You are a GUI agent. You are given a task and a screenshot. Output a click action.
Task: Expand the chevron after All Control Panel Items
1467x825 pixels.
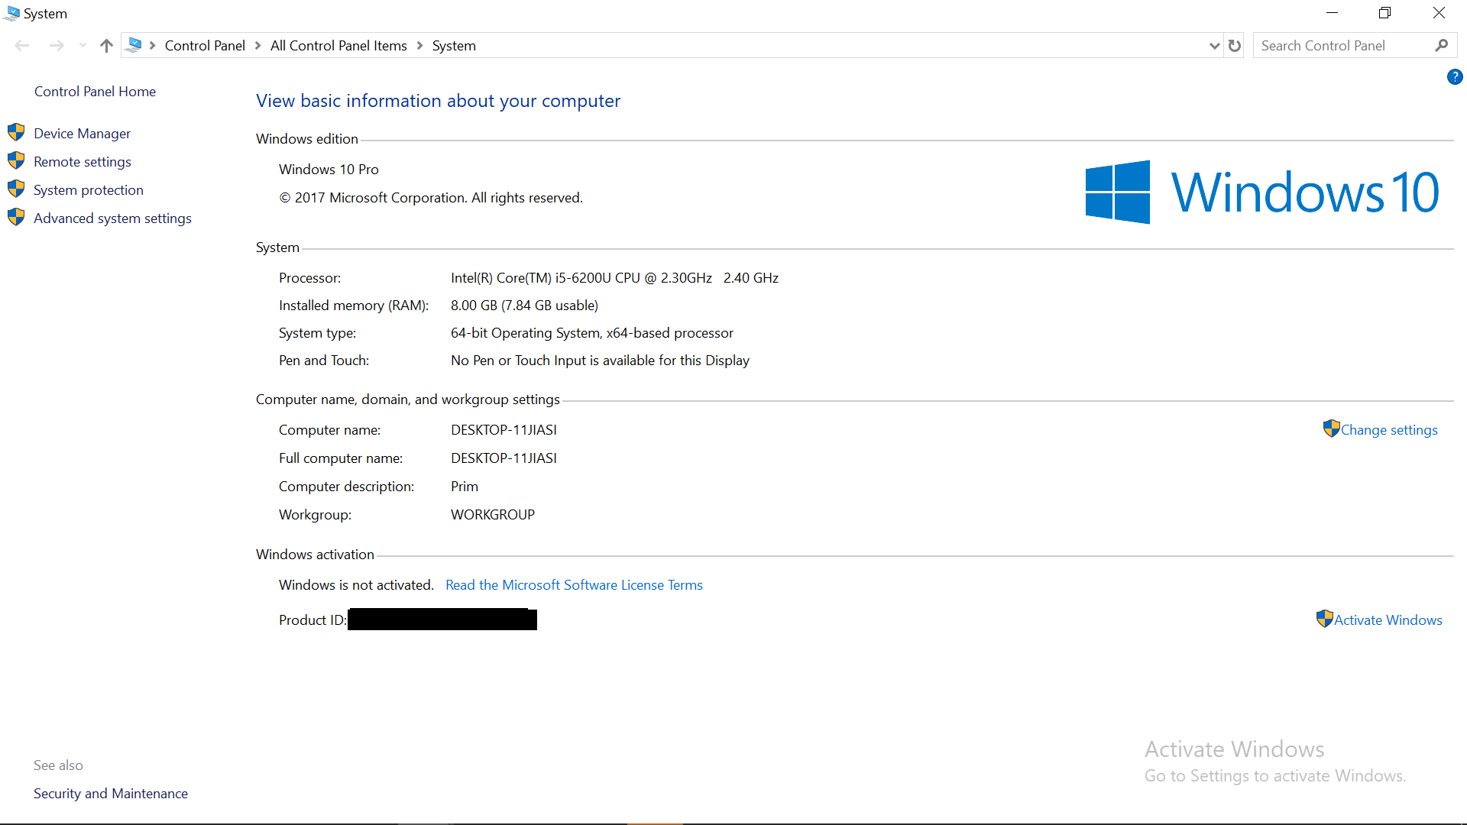click(419, 46)
